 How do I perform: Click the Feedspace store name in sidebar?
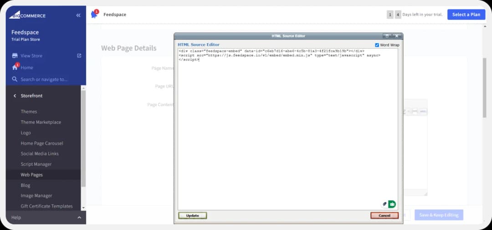click(x=25, y=32)
